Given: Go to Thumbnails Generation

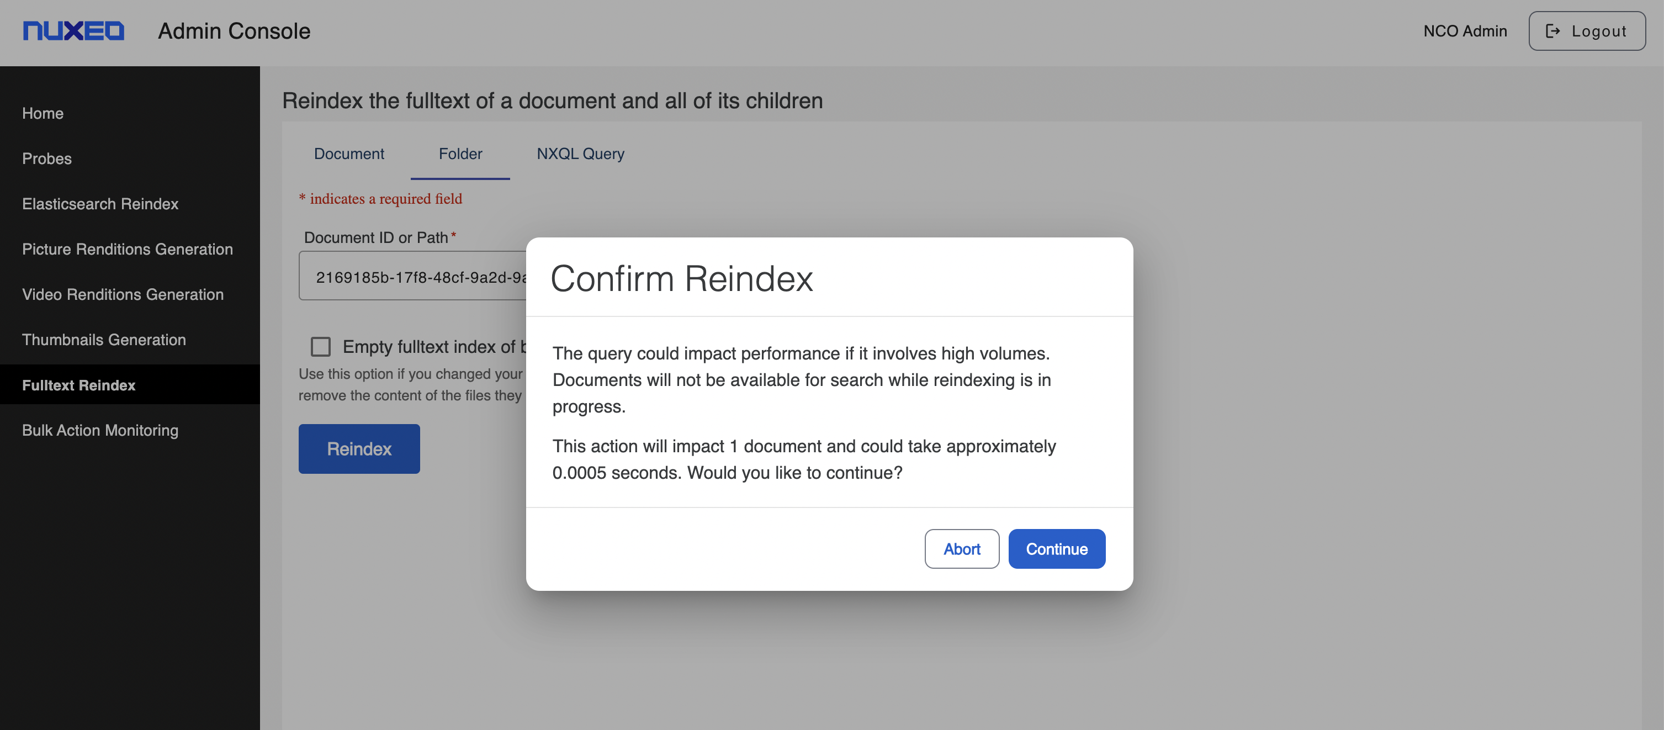Looking at the screenshot, I should (104, 339).
